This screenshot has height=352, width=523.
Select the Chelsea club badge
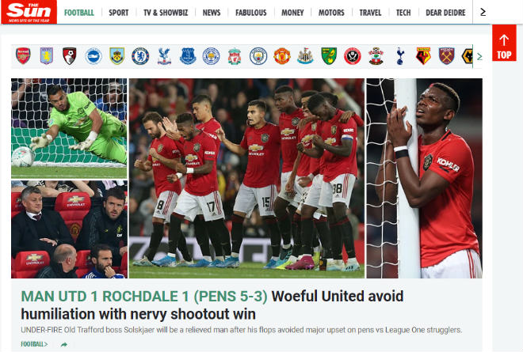140,56
